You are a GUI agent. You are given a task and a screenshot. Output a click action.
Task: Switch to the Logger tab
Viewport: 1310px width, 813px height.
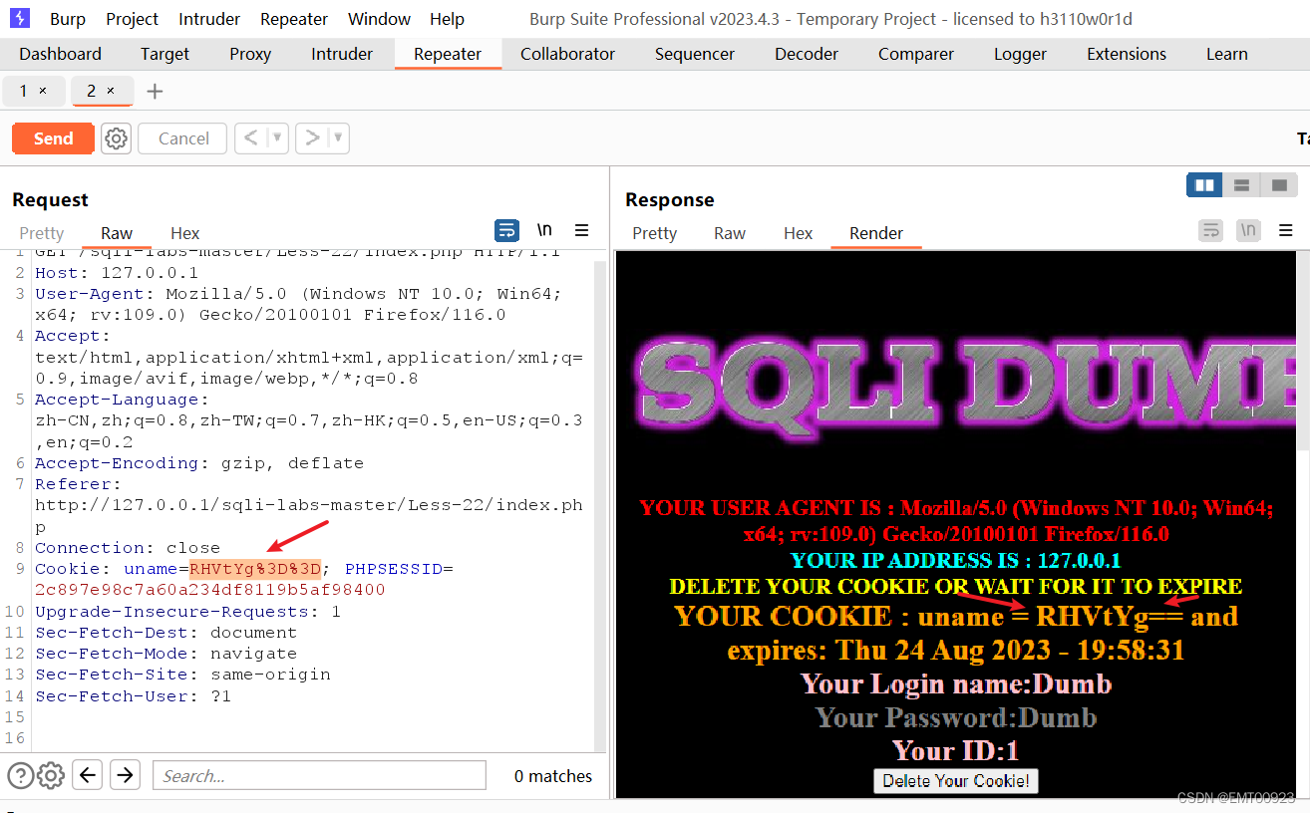point(1021,54)
